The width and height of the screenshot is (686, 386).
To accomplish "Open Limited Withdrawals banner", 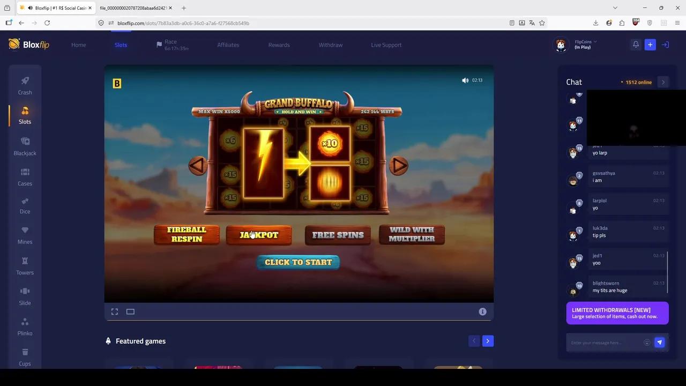I will tap(617, 313).
